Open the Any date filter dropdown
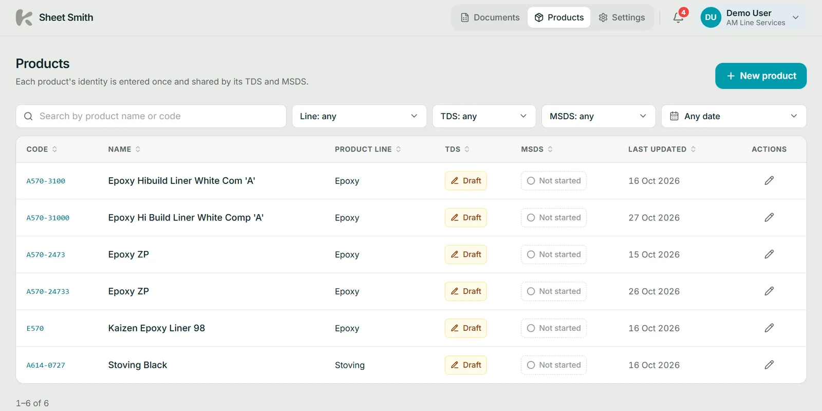 [x=734, y=117]
